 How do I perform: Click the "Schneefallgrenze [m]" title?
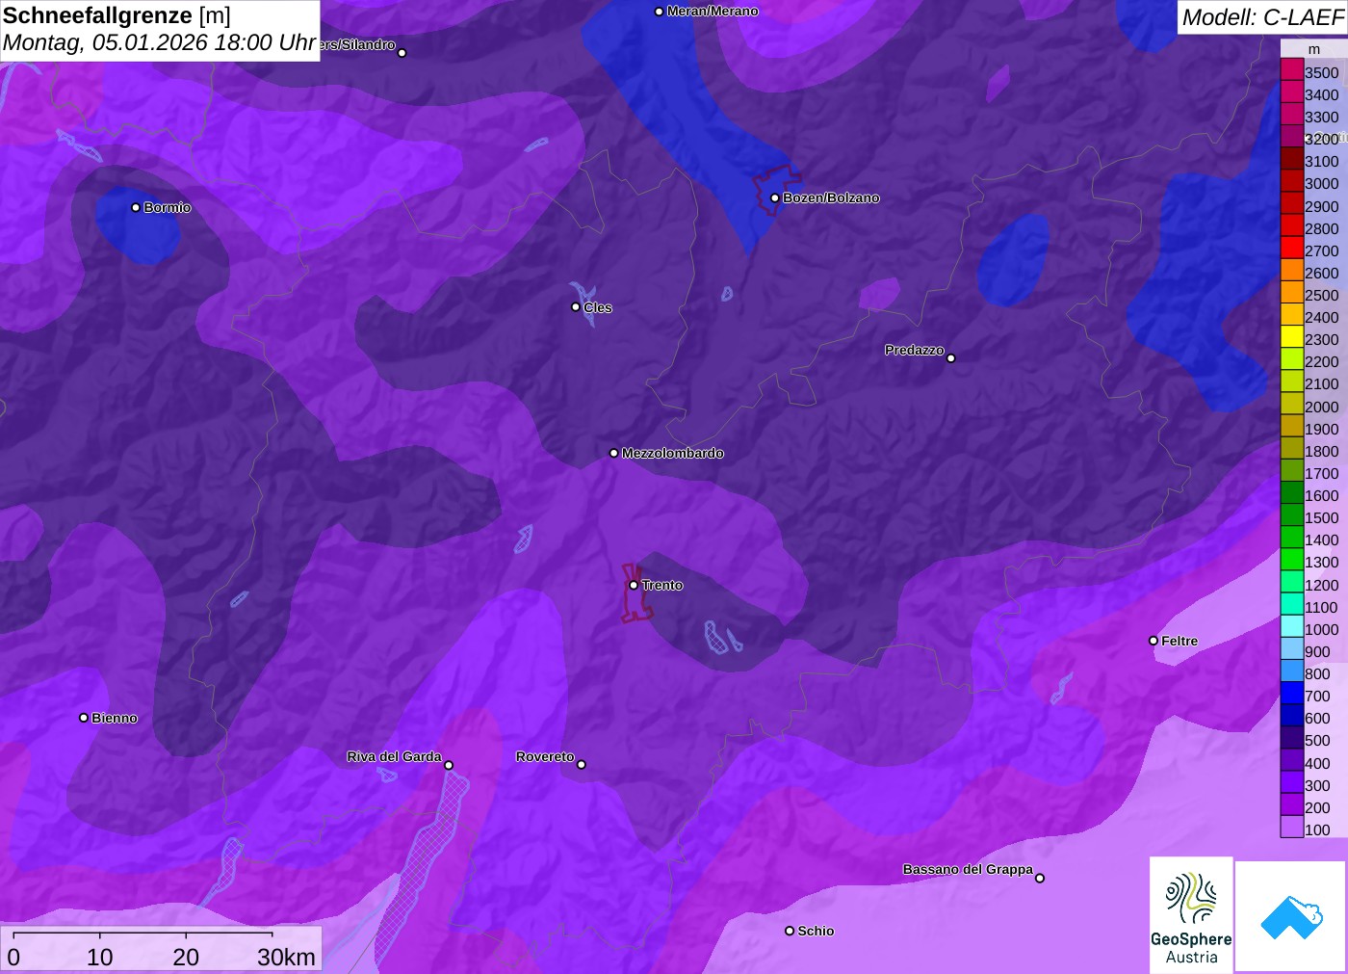pos(117,15)
